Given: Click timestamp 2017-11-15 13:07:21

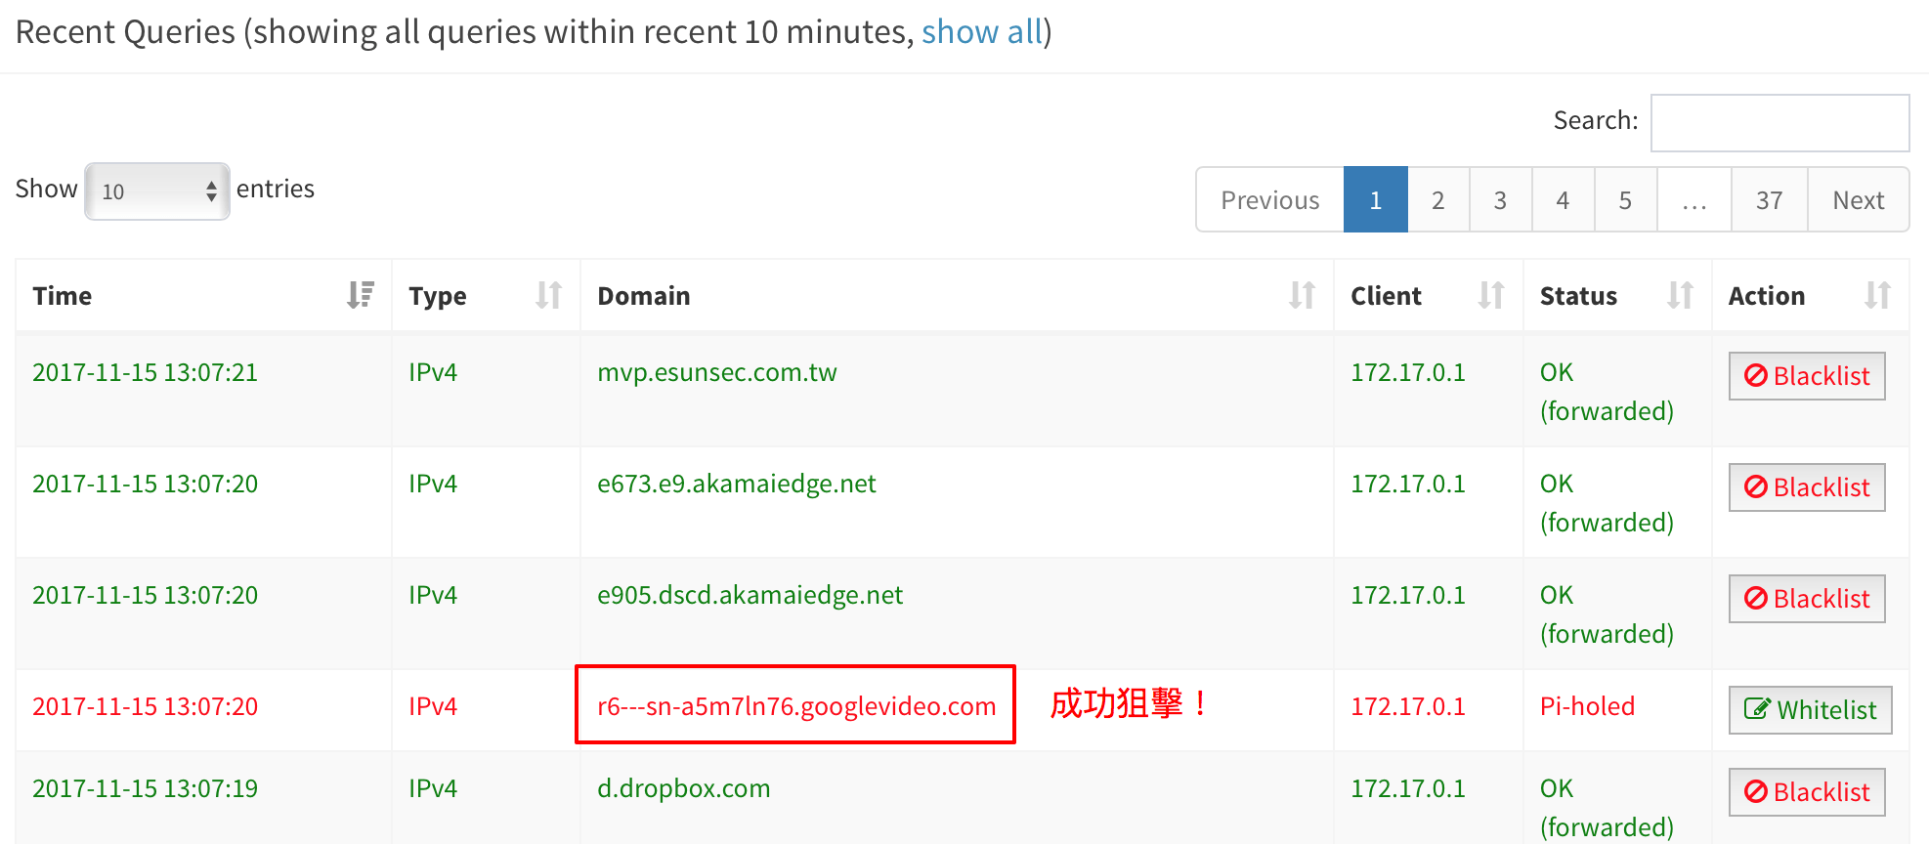Looking at the screenshot, I should 145,372.
